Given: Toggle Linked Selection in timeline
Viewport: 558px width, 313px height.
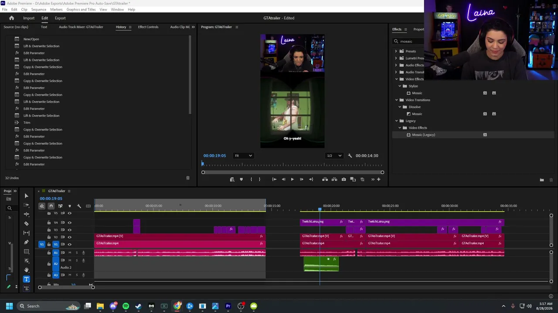Looking at the screenshot, I should coord(60,206).
